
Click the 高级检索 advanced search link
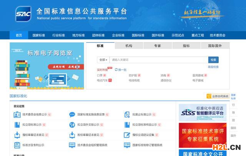[x=213, y=67]
